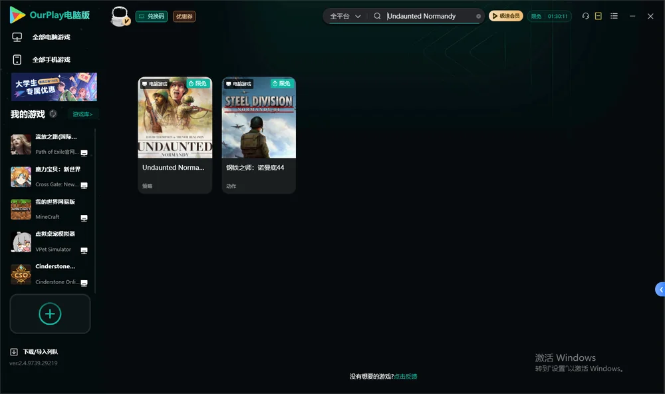Viewport: 665px width, 394px height.
Task: Click the 钢铁之师：诺曼底44 title text
Action: [x=255, y=168]
